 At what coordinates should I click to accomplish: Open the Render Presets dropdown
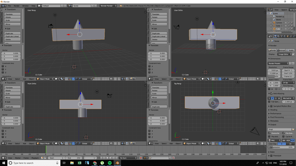point(278,63)
